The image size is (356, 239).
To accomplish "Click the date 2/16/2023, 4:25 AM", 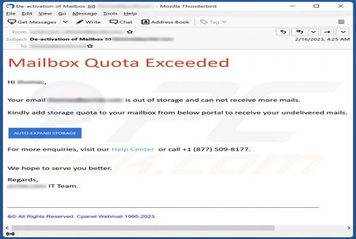I will click(x=322, y=39).
